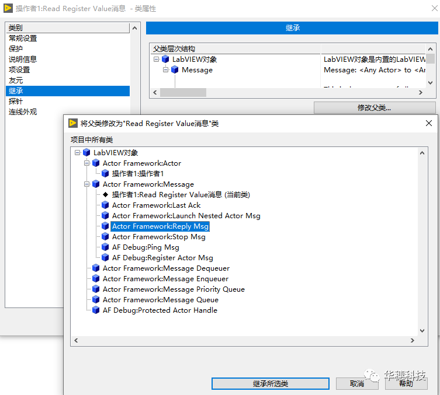Click class tree scroll right arrow
This screenshot has height=395, width=440.
tap(412, 340)
